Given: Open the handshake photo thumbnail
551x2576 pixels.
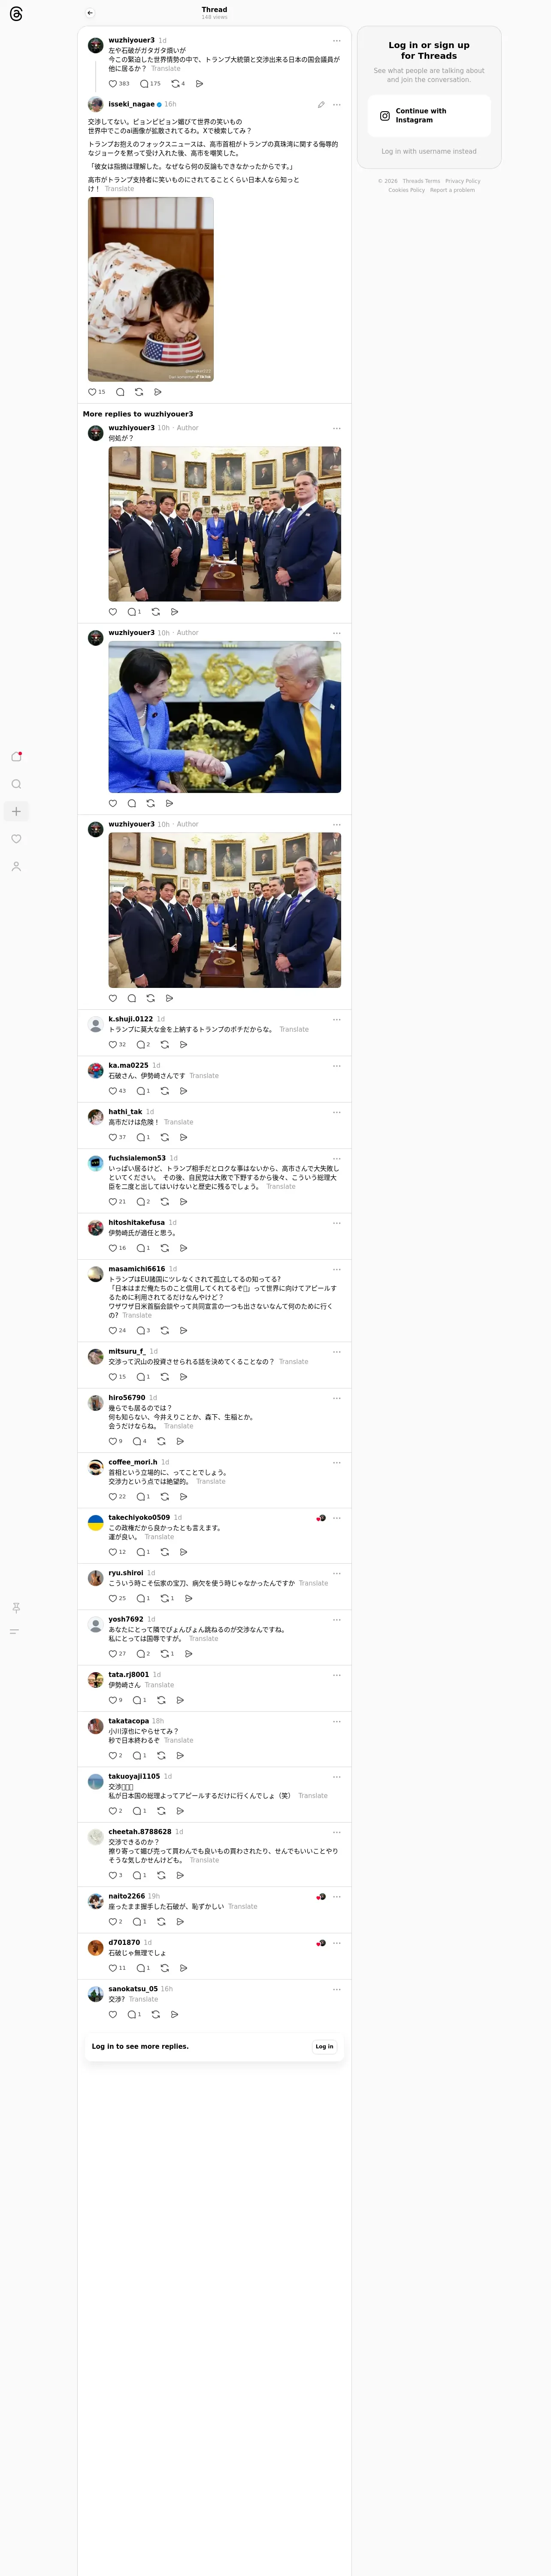Looking at the screenshot, I should [225, 717].
